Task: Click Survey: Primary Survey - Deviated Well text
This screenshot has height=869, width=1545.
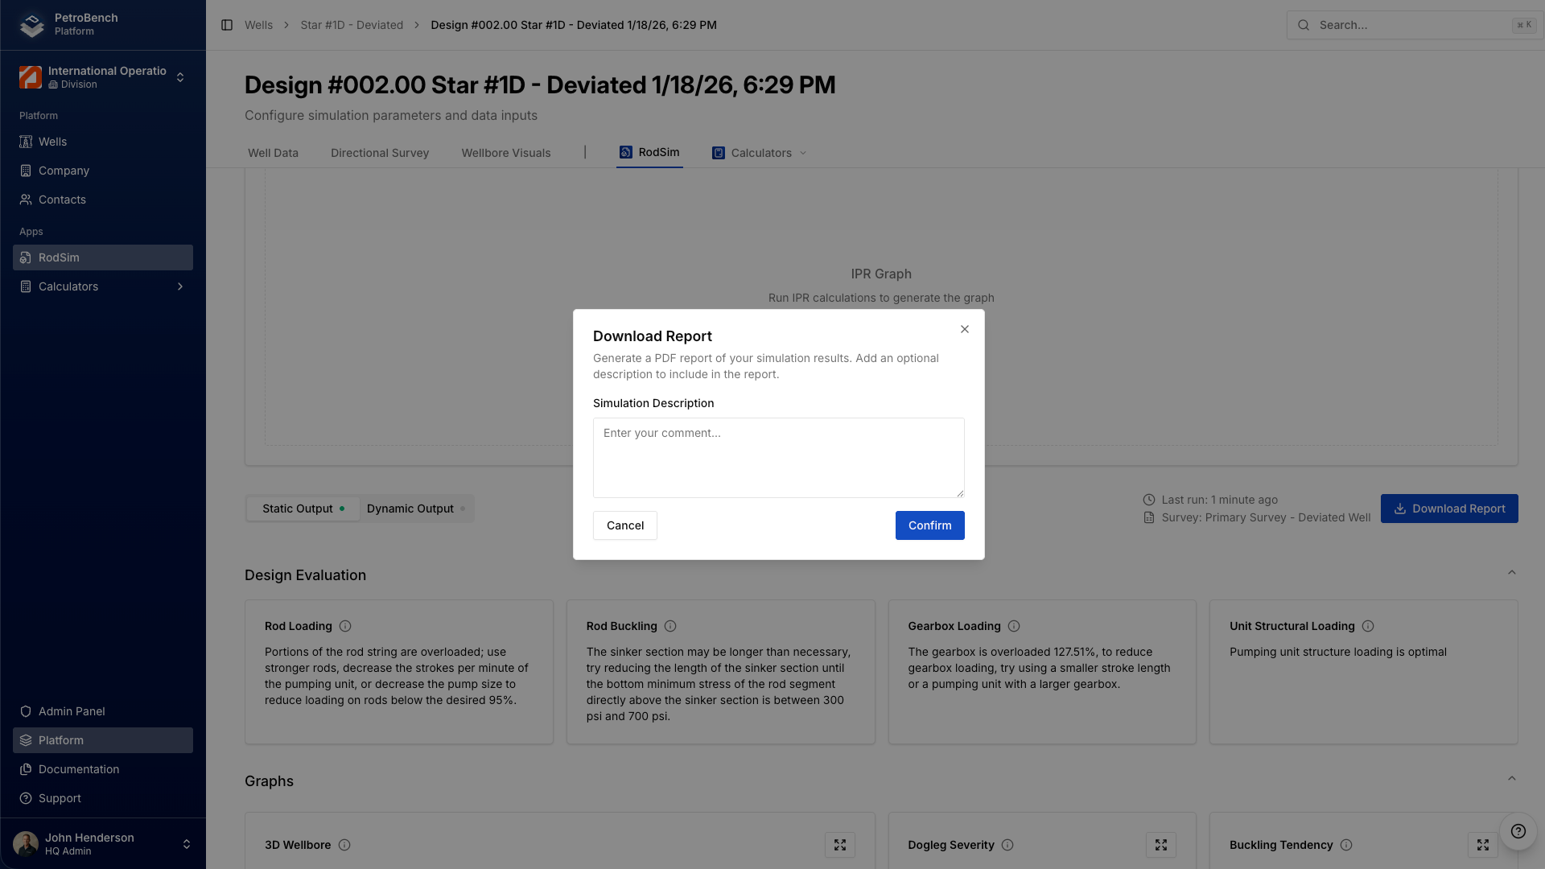Action: coord(1266,517)
